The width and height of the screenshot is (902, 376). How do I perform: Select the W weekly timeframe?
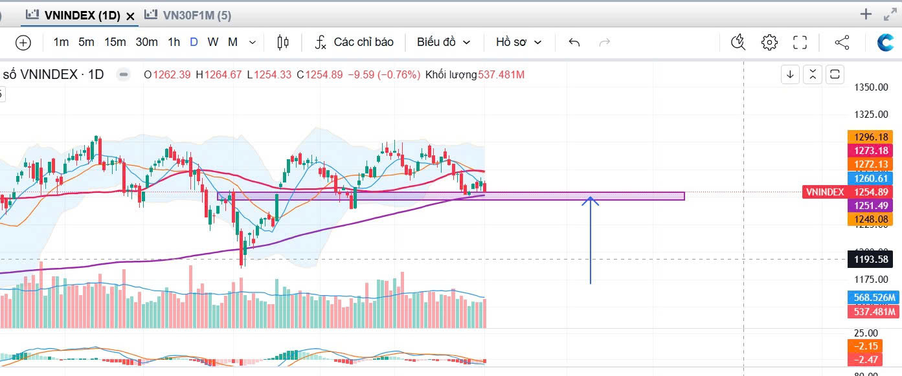click(212, 43)
